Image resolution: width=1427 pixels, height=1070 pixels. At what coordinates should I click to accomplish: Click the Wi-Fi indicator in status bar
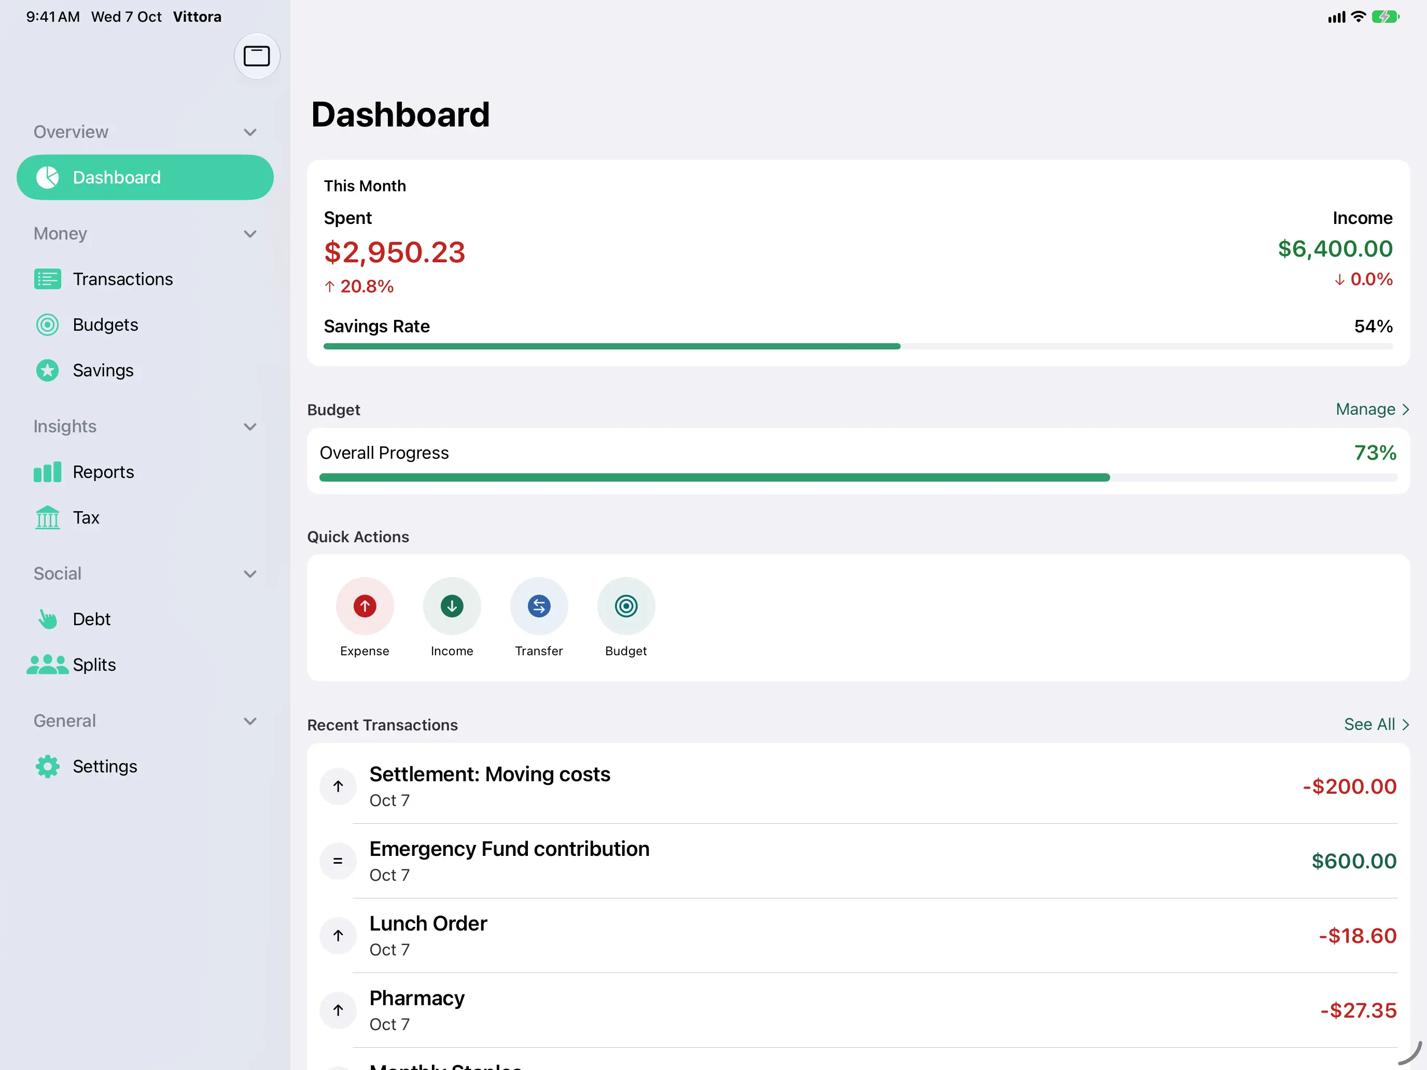point(1358,17)
